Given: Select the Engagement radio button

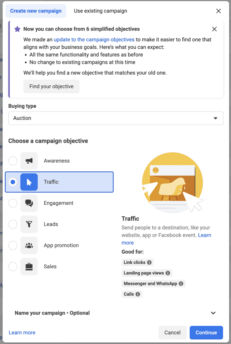Looking at the screenshot, I should tap(13, 203).
